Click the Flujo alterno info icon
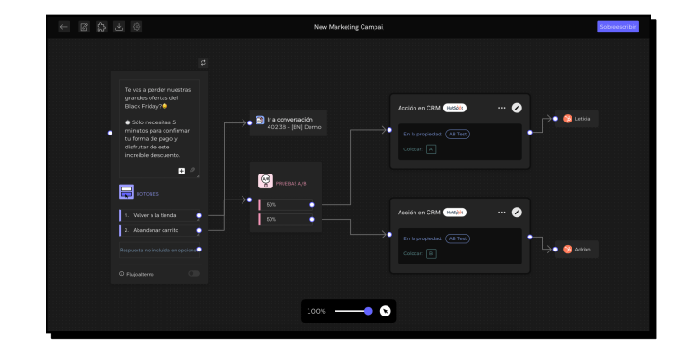Image resolution: width=697 pixels, height=348 pixels. [122, 274]
